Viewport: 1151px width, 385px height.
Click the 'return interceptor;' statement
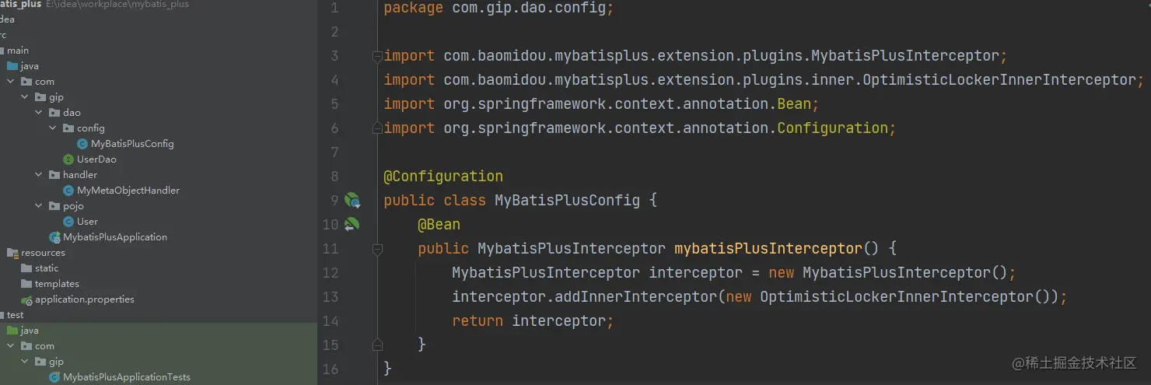pyautogui.click(x=534, y=321)
